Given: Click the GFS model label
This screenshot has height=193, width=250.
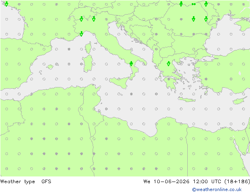Looking at the screenshot, I should point(46,181).
